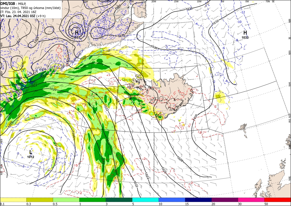291x206 pixels.
Task: Click the 5E longitude label at top
Action: pyautogui.click(x=273, y=1)
